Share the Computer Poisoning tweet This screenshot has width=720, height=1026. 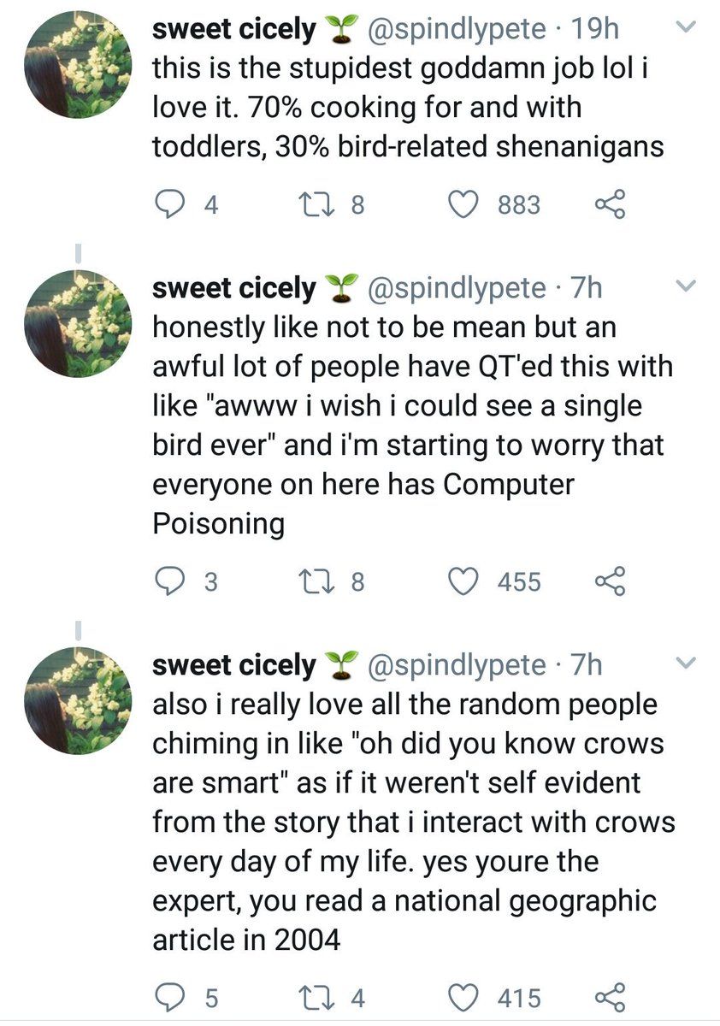(610, 581)
